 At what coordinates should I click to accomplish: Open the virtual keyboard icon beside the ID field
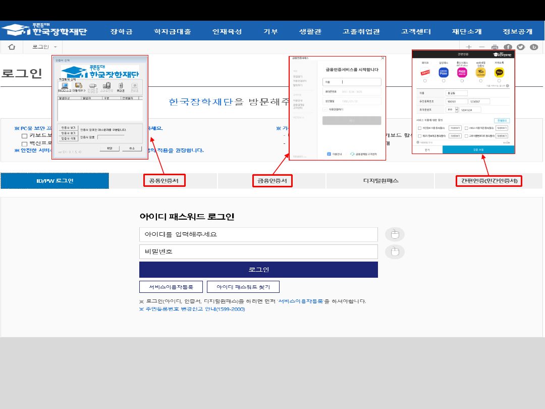[395, 234]
